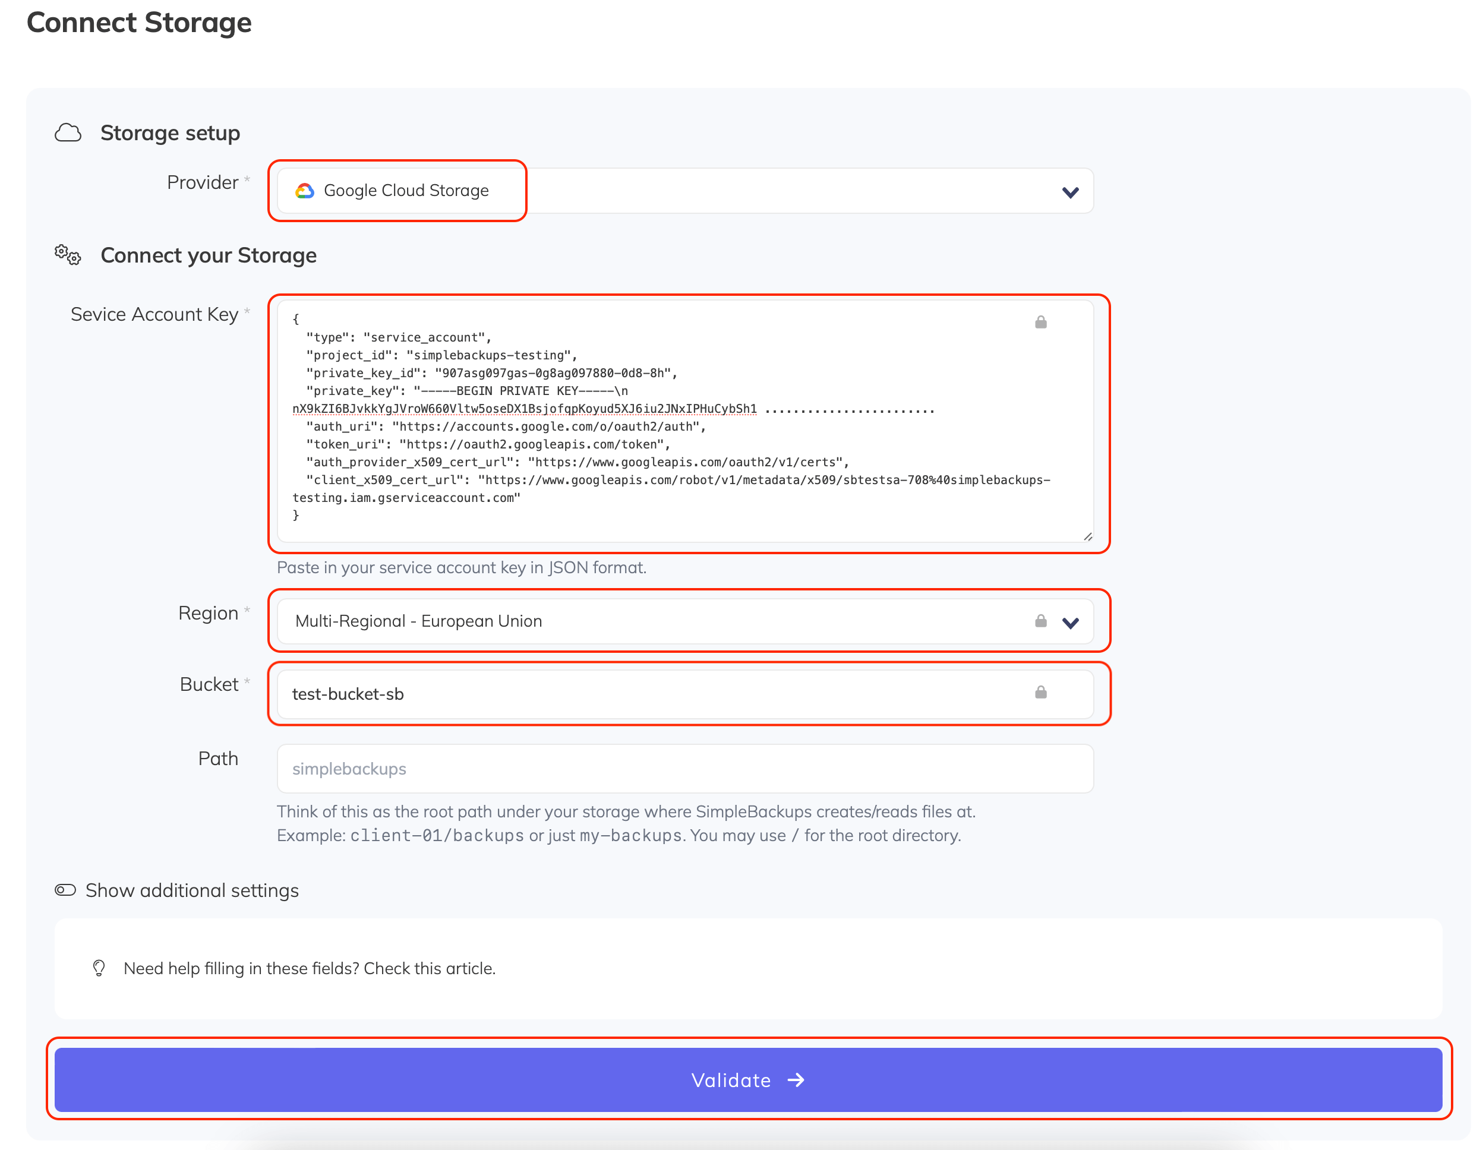This screenshot has width=1483, height=1150.
Task: Click the lightbulb icon in the help panel
Action: tap(99, 969)
